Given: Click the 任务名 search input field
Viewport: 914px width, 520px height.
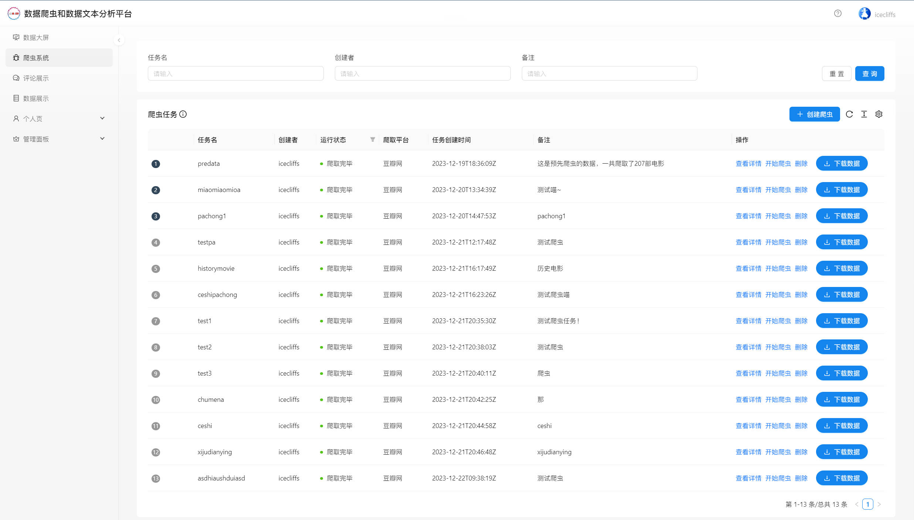Looking at the screenshot, I should click(235, 73).
